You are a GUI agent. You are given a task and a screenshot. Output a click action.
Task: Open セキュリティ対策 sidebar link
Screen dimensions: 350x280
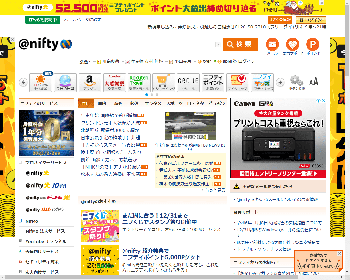pyautogui.click(x=42, y=262)
